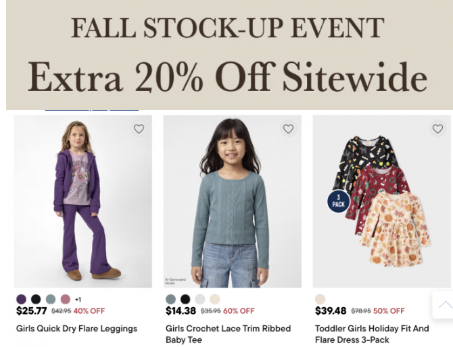Save Toddler Girls Holiday Dress 3-Pack to wishlist
The height and width of the screenshot is (347, 453).
(x=437, y=129)
